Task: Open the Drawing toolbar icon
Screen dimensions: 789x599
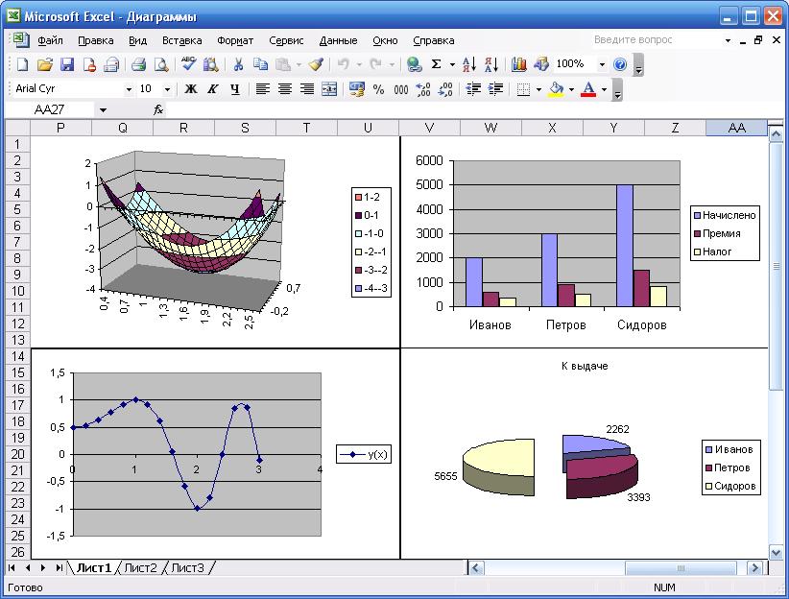Action: tap(541, 64)
